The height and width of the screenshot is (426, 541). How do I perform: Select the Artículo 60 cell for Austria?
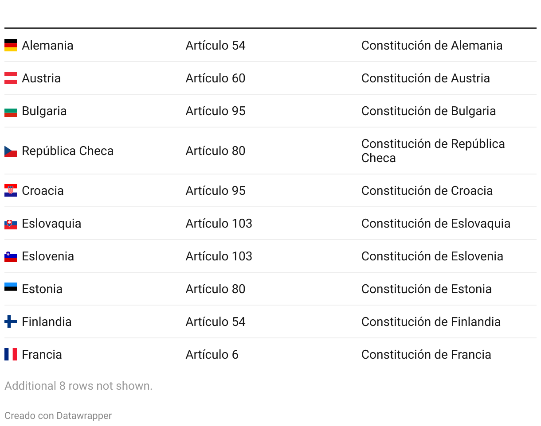tap(216, 78)
